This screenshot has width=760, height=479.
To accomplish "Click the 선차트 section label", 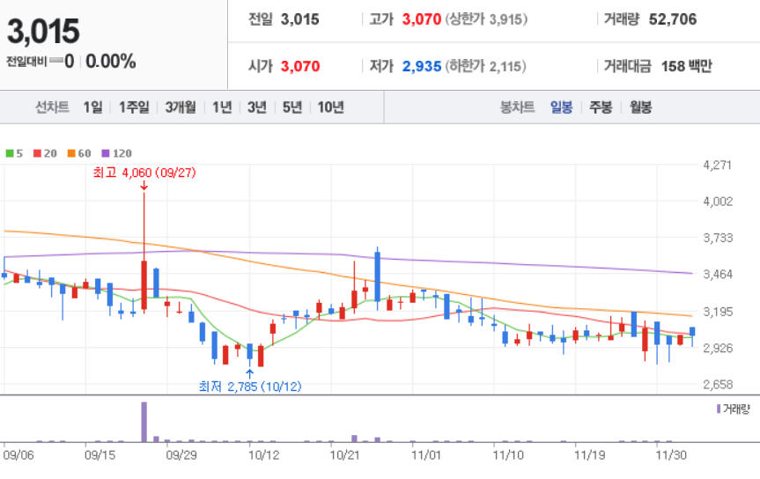I will pyautogui.click(x=52, y=107).
